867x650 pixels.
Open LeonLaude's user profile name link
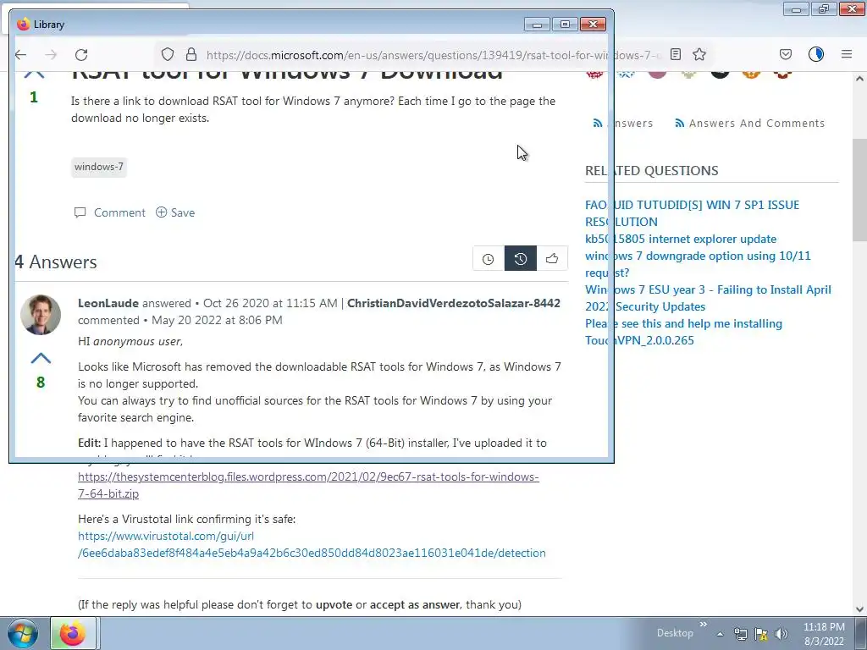point(108,304)
